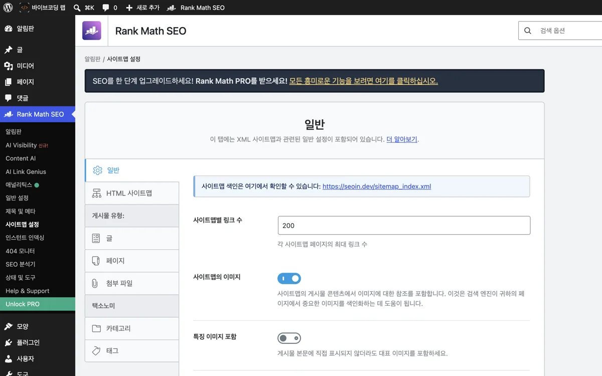Open the 페이지 post type tab
The width and height of the screenshot is (602, 376).
point(132,261)
